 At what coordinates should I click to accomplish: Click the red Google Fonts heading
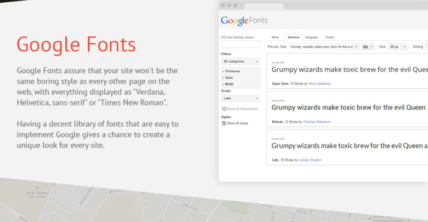point(76,44)
